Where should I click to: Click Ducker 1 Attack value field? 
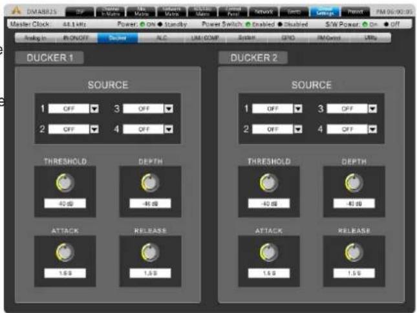click(65, 273)
